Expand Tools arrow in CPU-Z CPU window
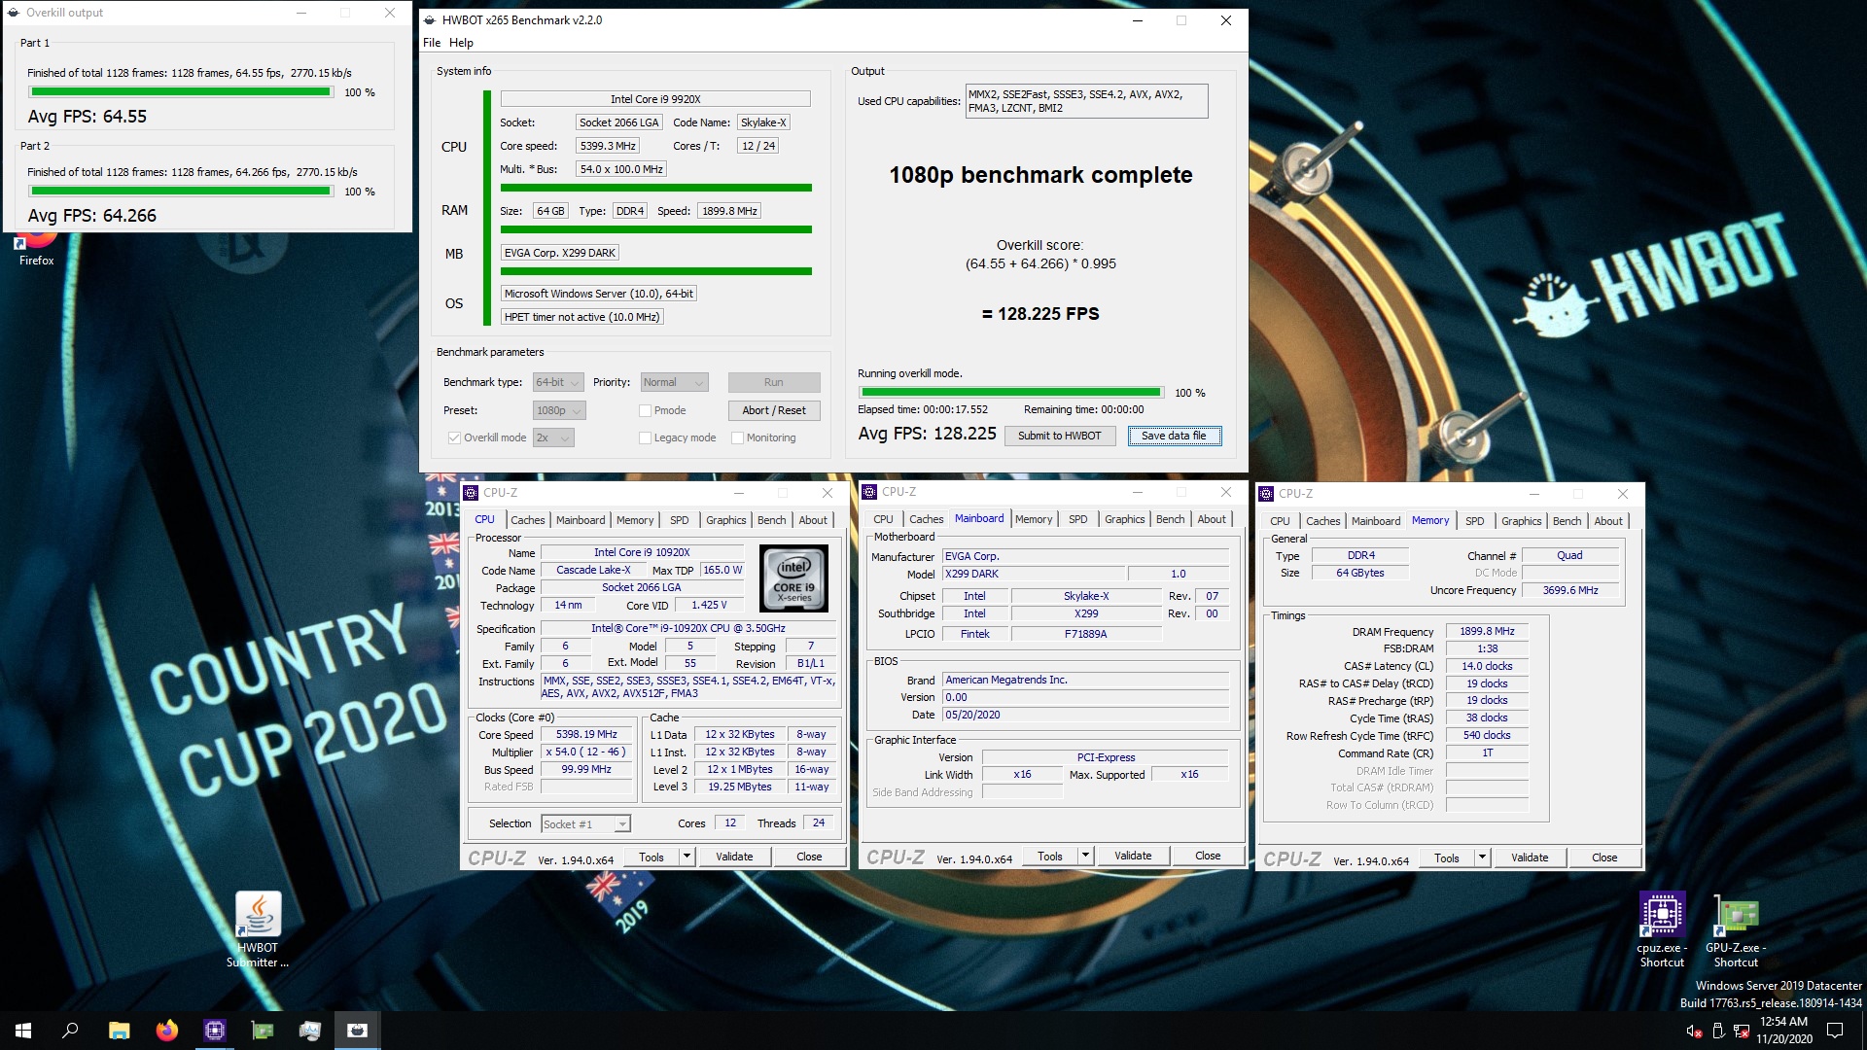Screen dimensions: 1867x1050 (x=687, y=857)
